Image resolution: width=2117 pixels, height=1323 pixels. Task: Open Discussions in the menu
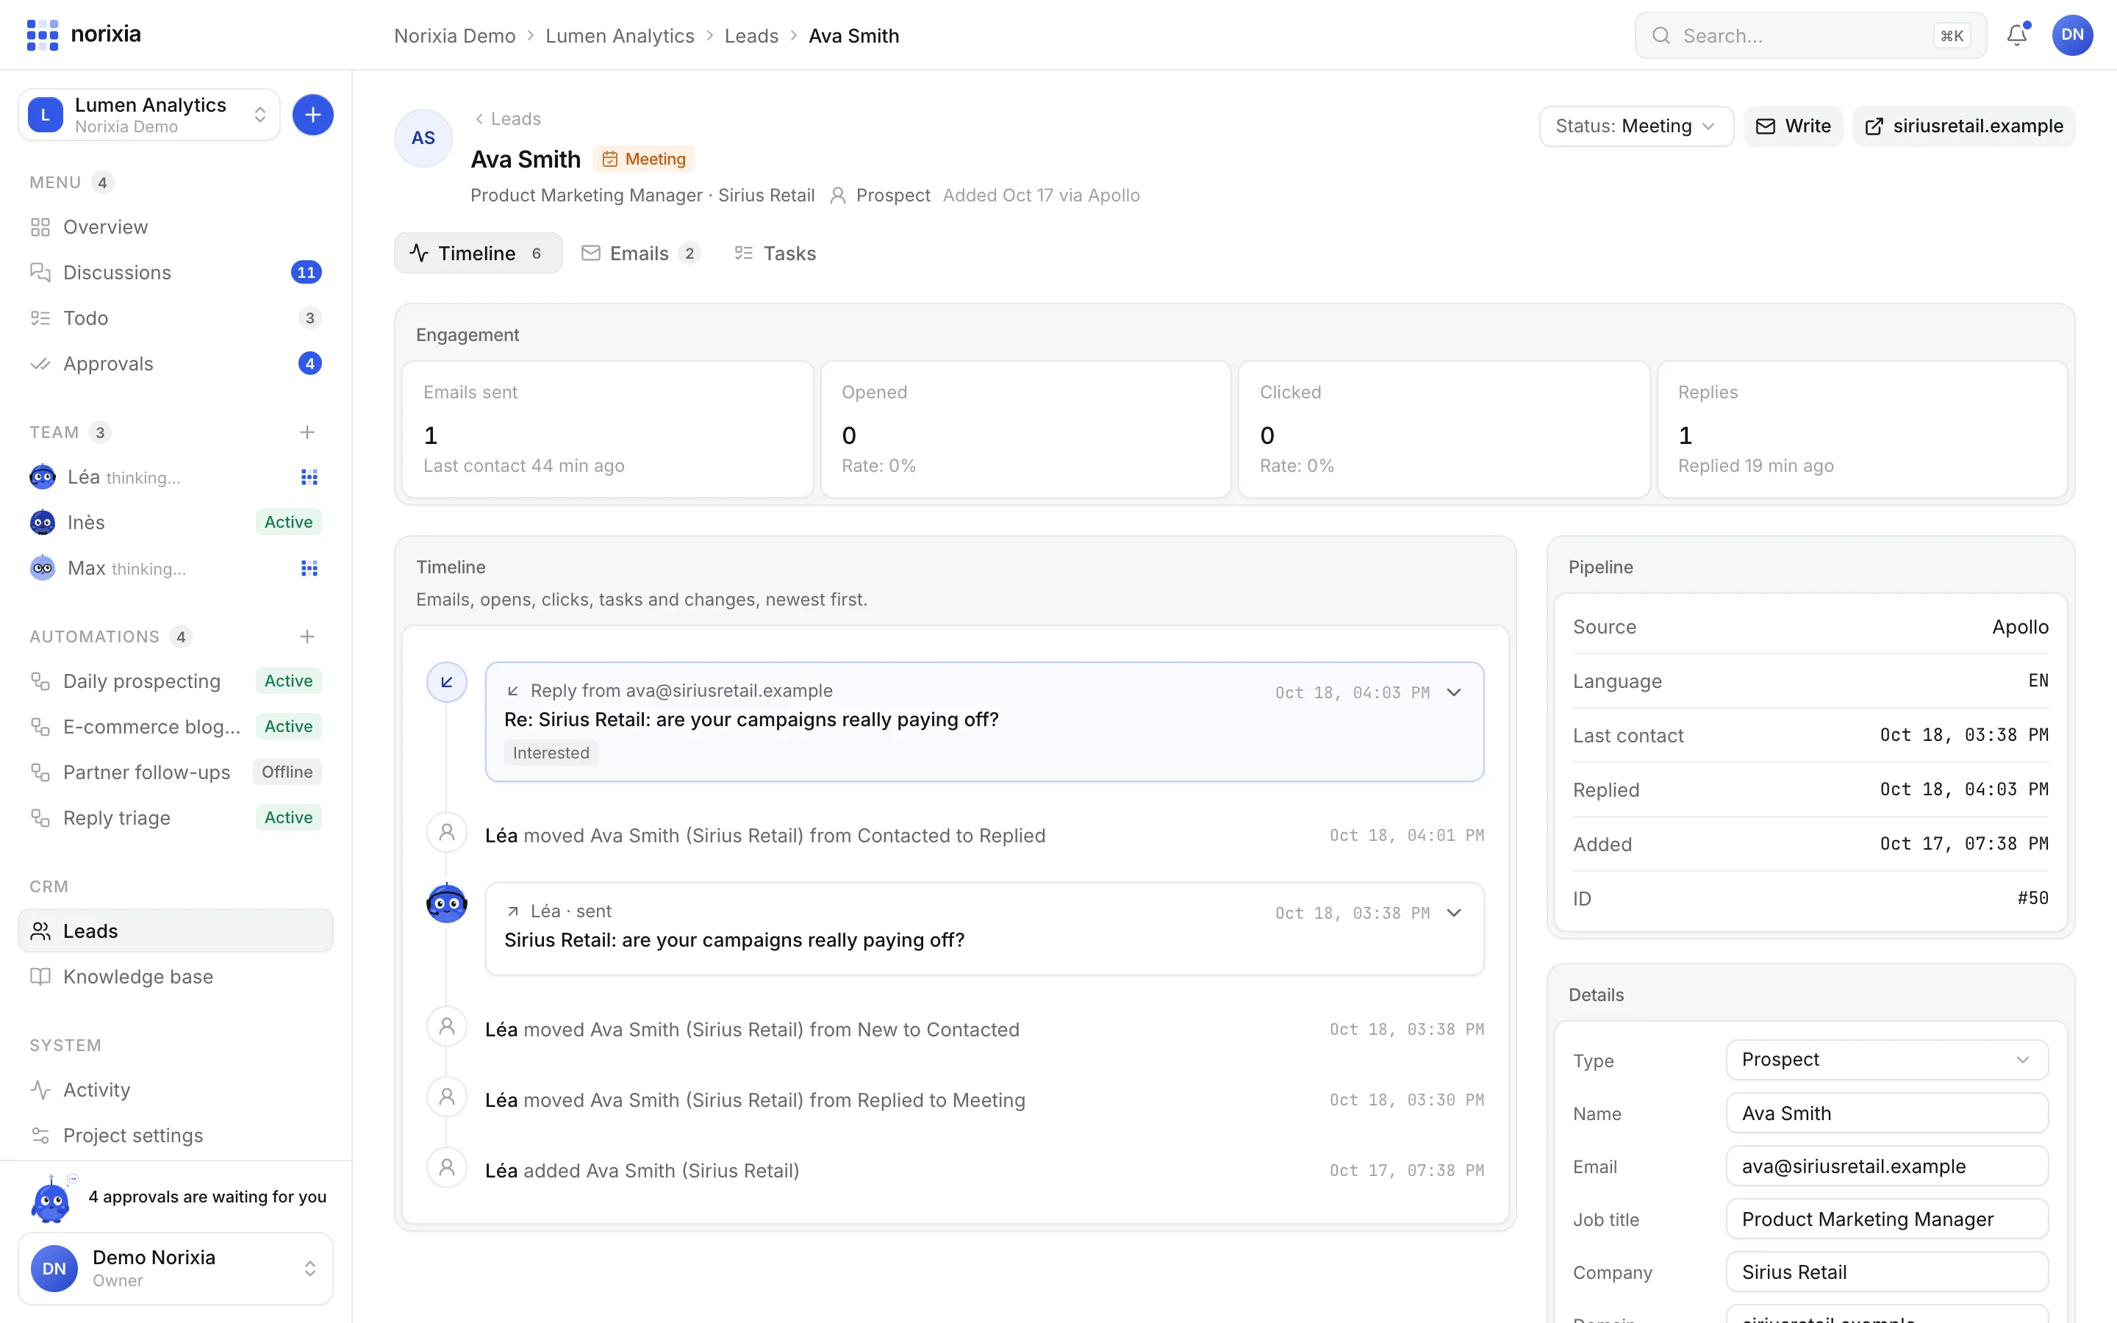pyautogui.click(x=175, y=272)
